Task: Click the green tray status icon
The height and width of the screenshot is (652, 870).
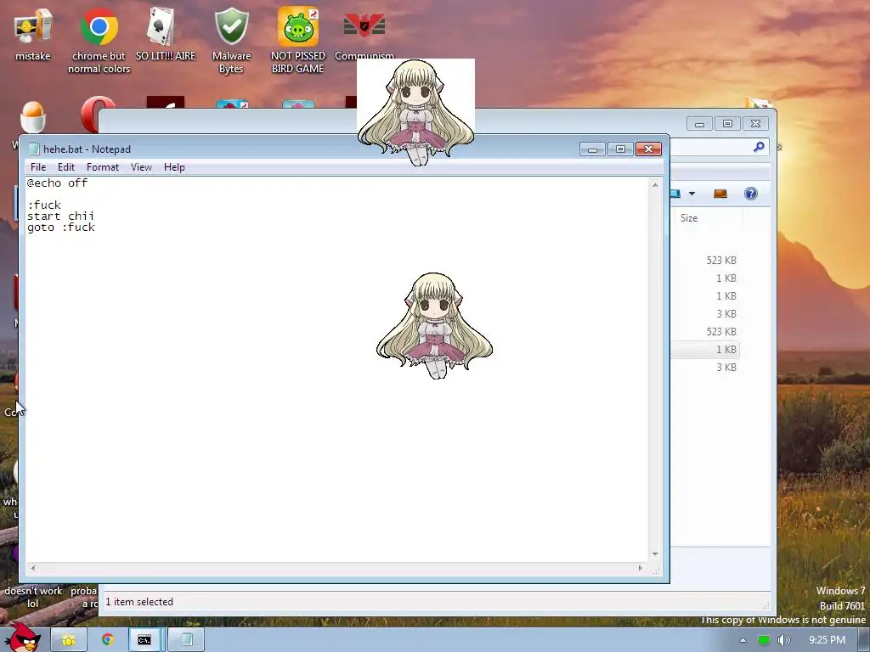Action: coord(764,640)
